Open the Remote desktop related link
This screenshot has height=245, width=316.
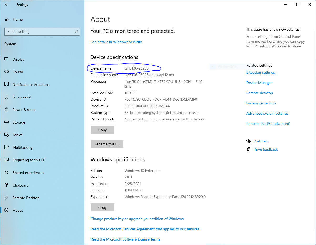[259, 93]
